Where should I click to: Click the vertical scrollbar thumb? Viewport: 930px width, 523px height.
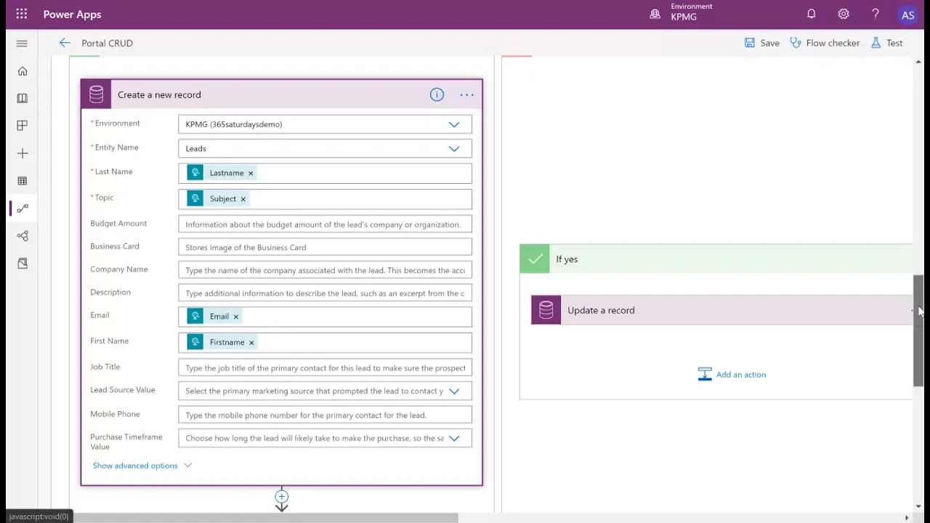tap(918, 331)
